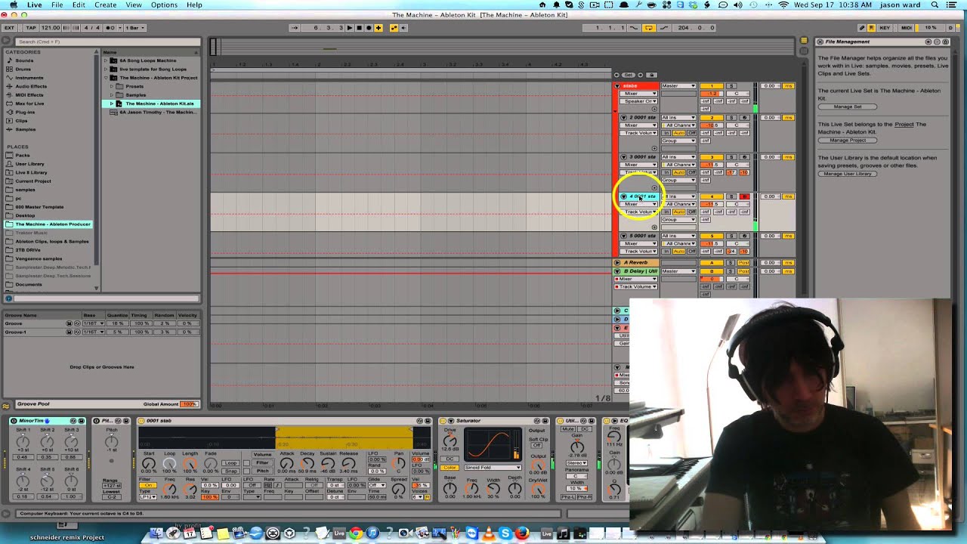Select the Plug-ins category
Viewport: 967px width, 544px height.
25,112
